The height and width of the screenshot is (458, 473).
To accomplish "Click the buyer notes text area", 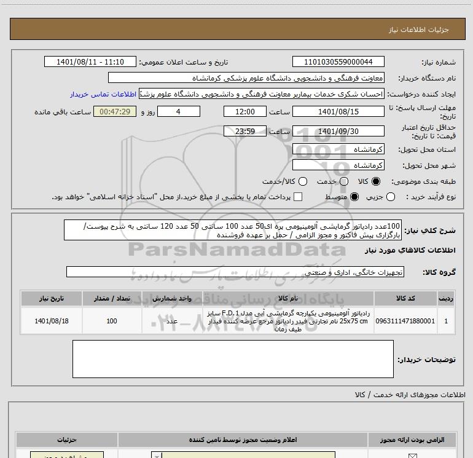I will pos(233,359).
